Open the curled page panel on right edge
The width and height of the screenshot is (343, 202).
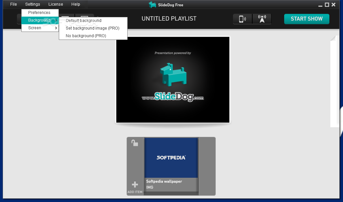coord(335,81)
